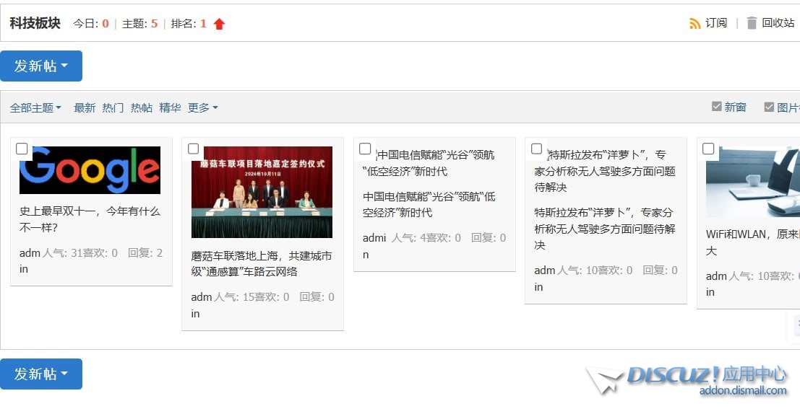Open the Google logo thread thumbnail
The image size is (800, 409).
coord(90,170)
